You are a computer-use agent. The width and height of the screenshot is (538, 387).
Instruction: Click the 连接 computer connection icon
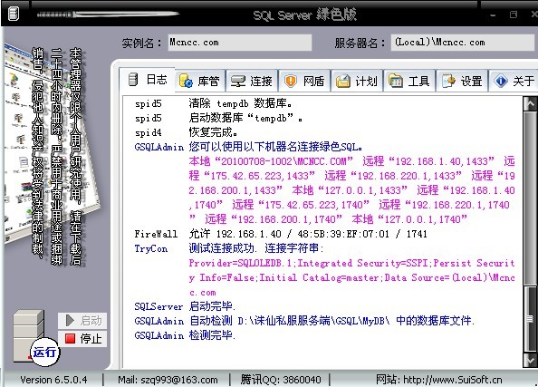pyautogui.click(x=238, y=81)
